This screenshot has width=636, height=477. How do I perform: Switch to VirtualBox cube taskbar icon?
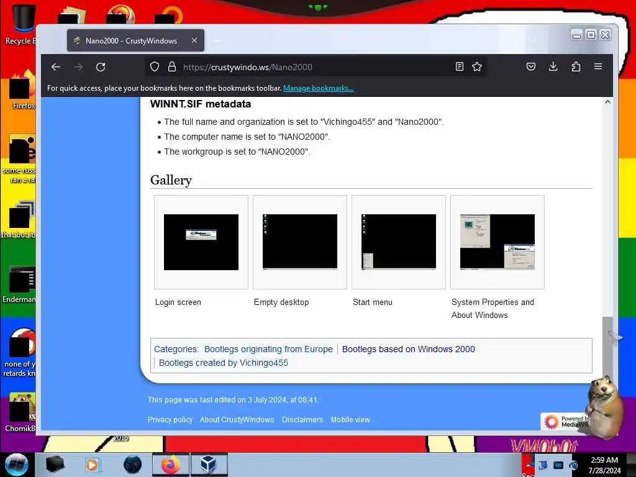coord(209,465)
